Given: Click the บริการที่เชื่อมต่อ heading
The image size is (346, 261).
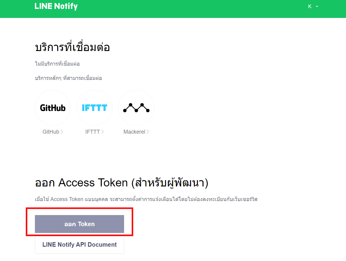Looking at the screenshot, I should click(72, 47).
